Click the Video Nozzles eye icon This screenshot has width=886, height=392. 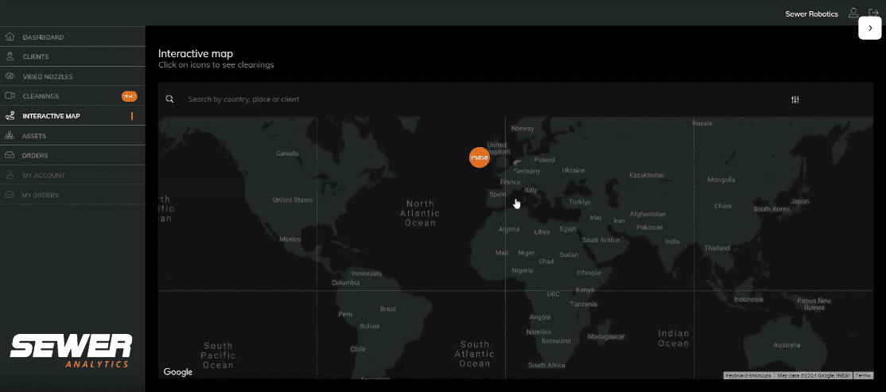coord(10,76)
